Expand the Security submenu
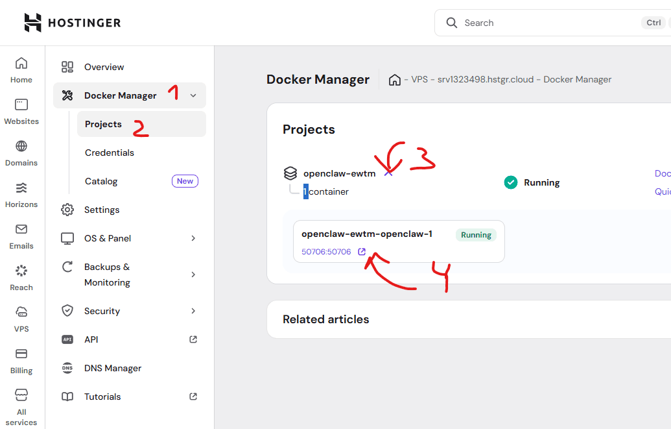 click(193, 311)
